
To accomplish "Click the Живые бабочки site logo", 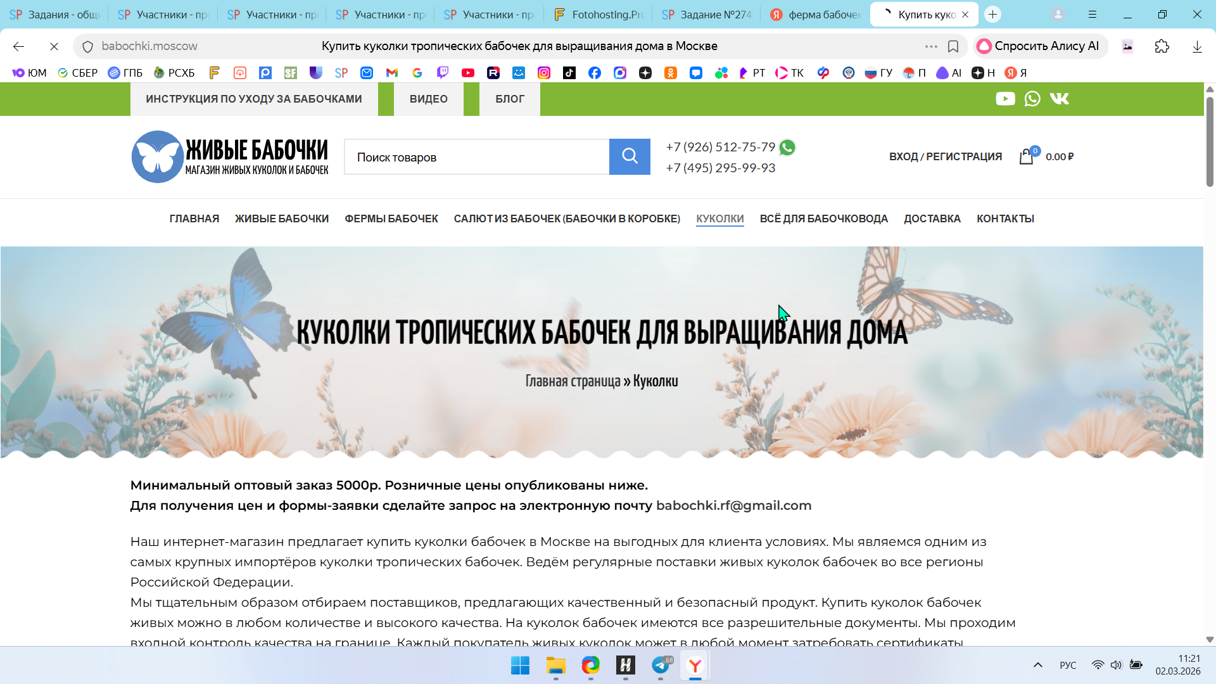I will (x=230, y=156).
